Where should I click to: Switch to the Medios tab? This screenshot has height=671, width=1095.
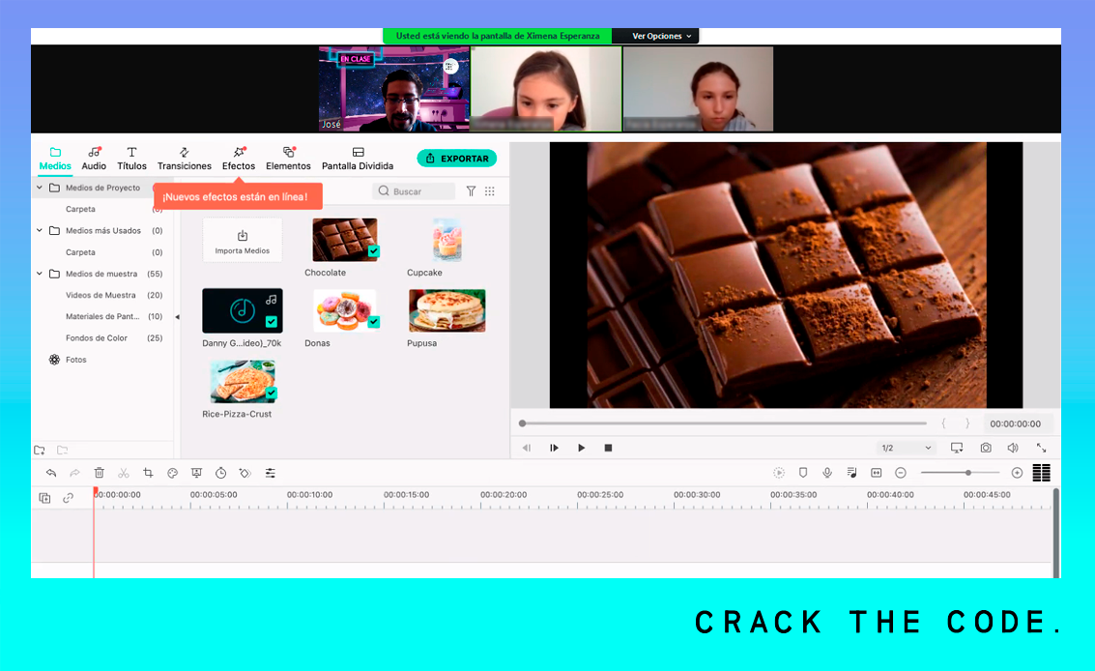(55, 159)
